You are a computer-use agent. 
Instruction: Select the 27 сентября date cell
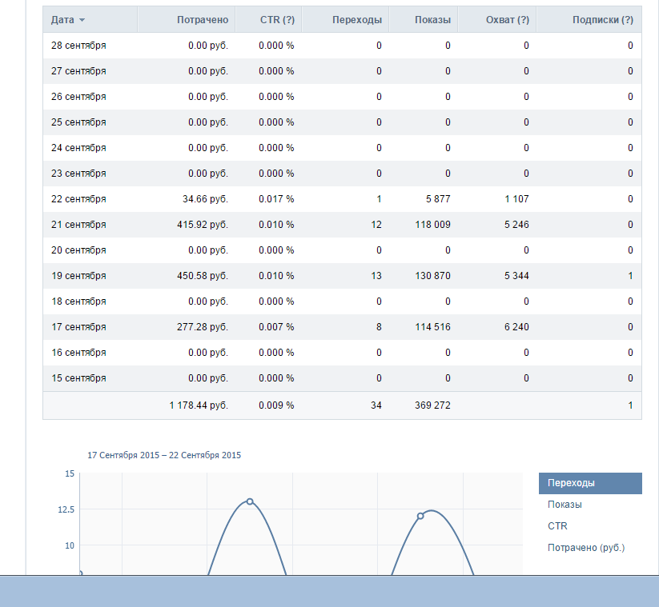tap(78, 71)
